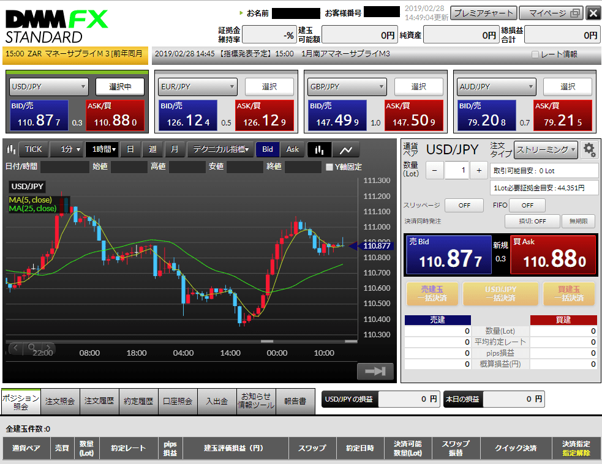
Task: Click chart scroll left arrow icon
Action: click(x=16, y=348)
